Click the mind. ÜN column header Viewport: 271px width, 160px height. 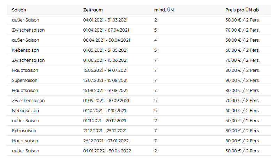(x=164, y=10)
